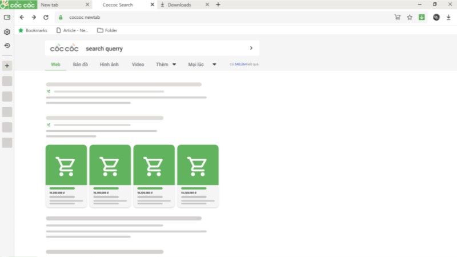Image resolution: width=457 pixels, height=257 pixels.
Task: Submit search with the arrow button
Action: [x=251, y=48]
